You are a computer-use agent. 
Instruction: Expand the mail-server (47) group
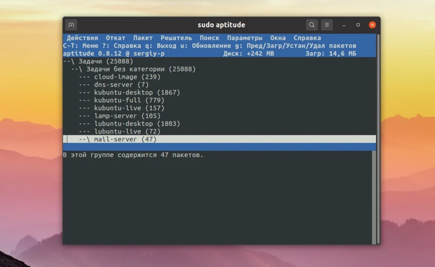coord(116,139)
